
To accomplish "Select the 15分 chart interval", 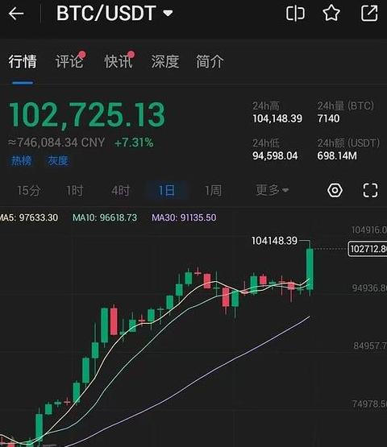I will 29,190.
